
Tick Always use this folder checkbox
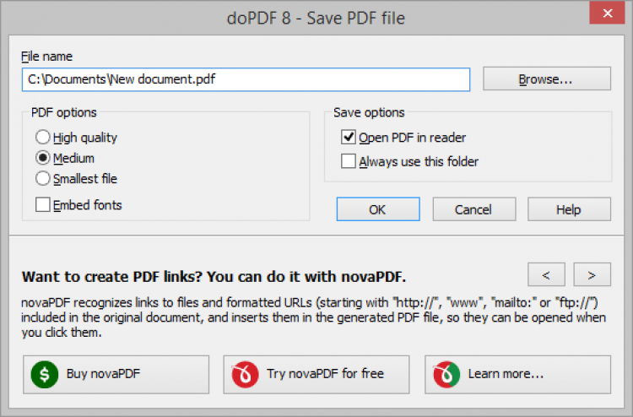348,161
